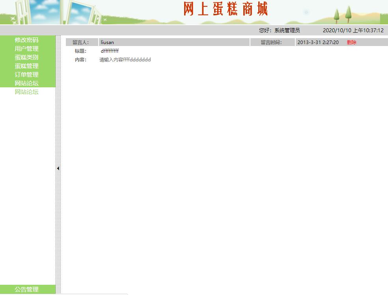Open 公告管理 announcement management
Screen dimensions: 388x295
coord(26,289)
